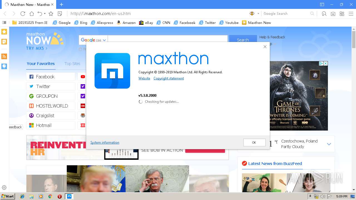
Task: Toggle the window layout icon in title bar
Action: point(322,4)
